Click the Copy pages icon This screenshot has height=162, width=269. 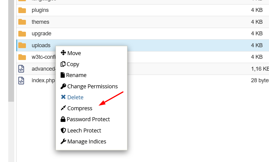(63, 64)
